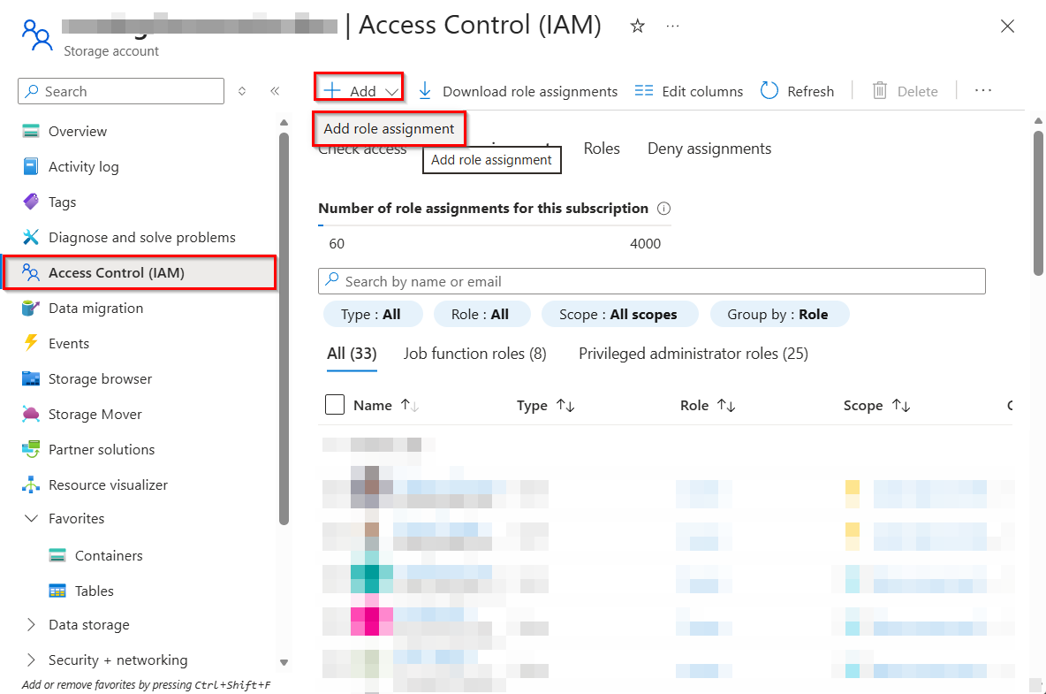Open header ellipsis more options

672,26
